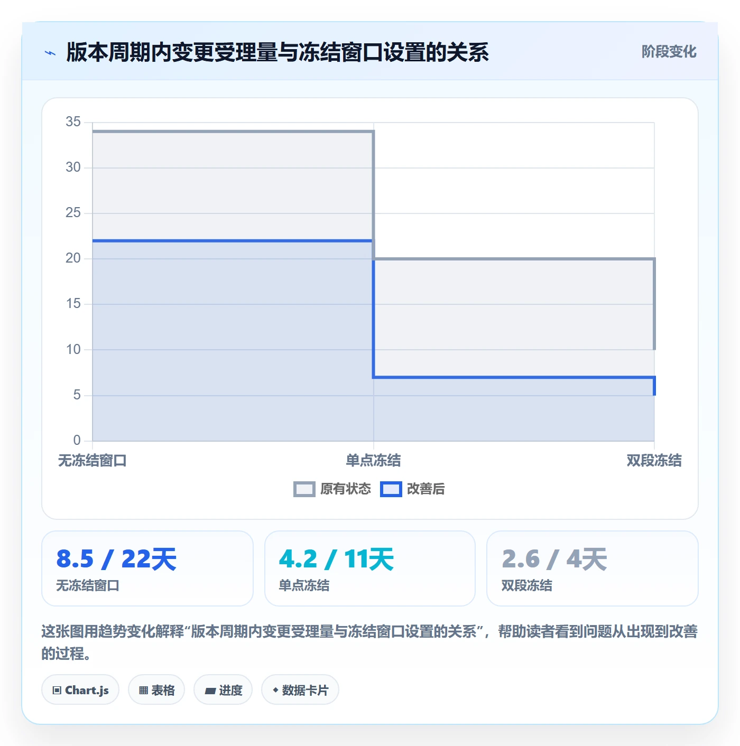Click the 改善后 legend label

click(x=425, y=489)
